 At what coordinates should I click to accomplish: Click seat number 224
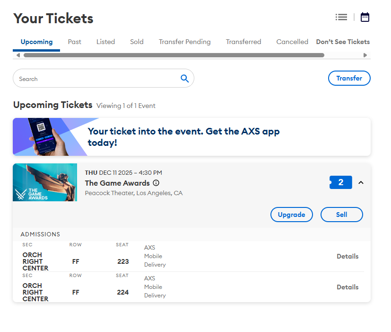click(123, 292)
